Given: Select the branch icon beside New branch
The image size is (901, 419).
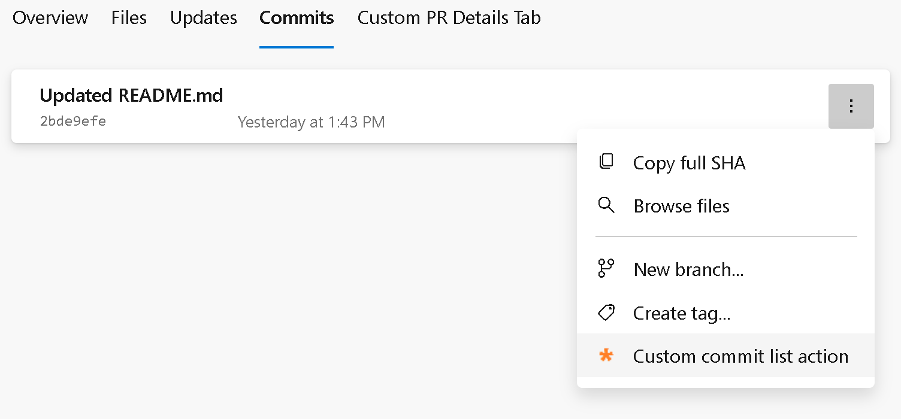Looking at the screenshot, I should [x=606, y=269].
